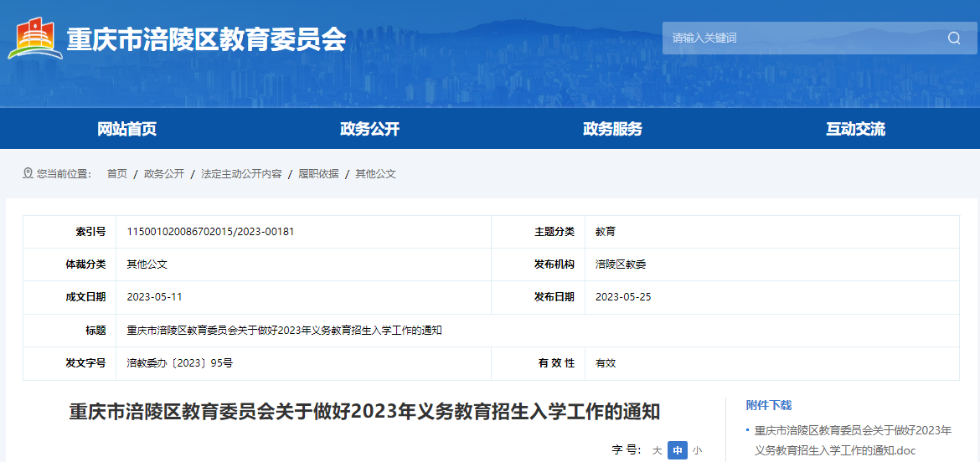This screenshot has height=462, width=980.
Task: Set font size to 大
Action: pos(657,450)
